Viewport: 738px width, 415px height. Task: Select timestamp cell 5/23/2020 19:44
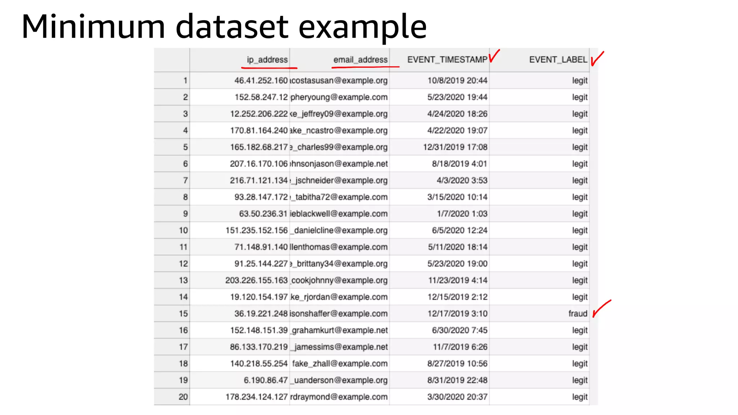439,97
